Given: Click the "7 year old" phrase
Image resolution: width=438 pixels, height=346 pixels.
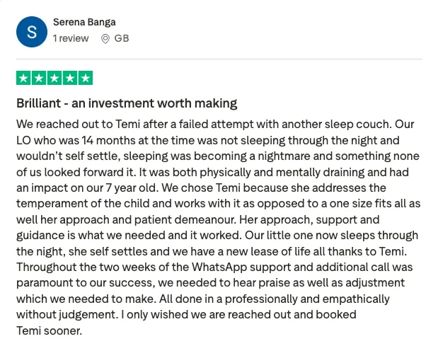Looking at the screenshot, I should click(131, 188).
